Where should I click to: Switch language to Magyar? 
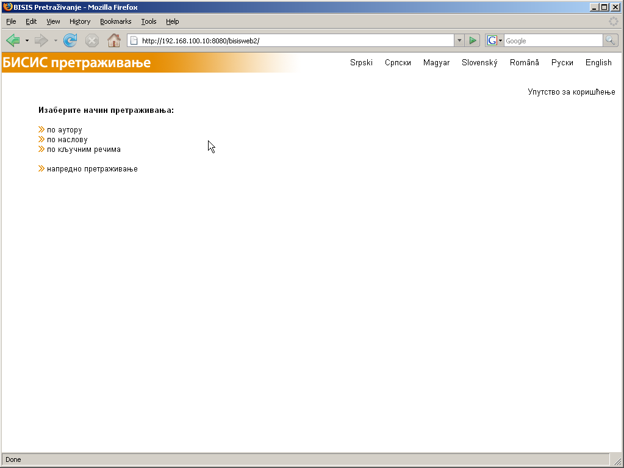tap(437, 62)
